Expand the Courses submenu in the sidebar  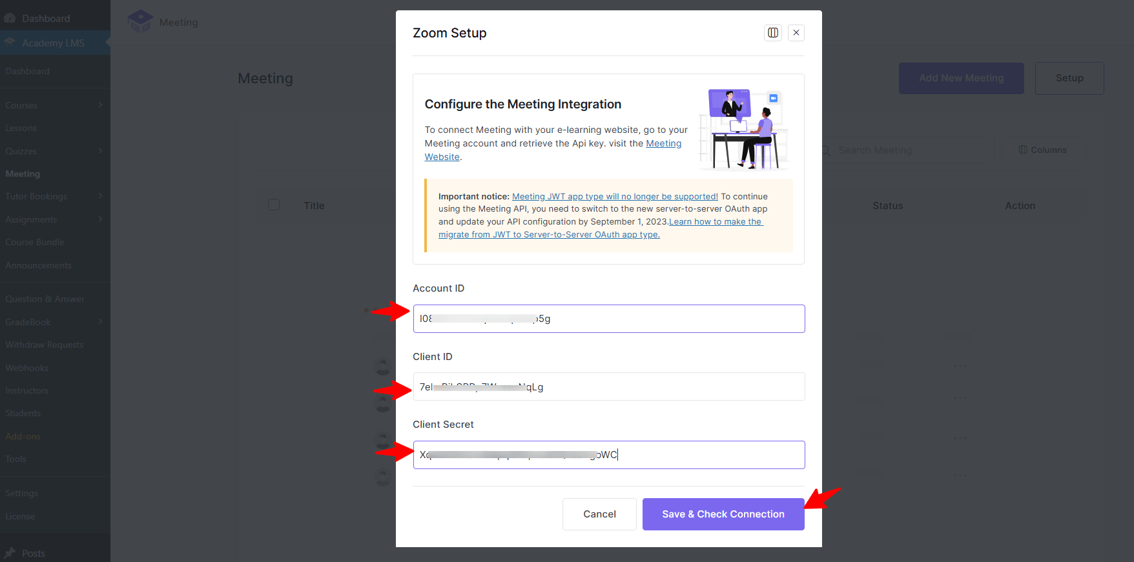(101, 105)
